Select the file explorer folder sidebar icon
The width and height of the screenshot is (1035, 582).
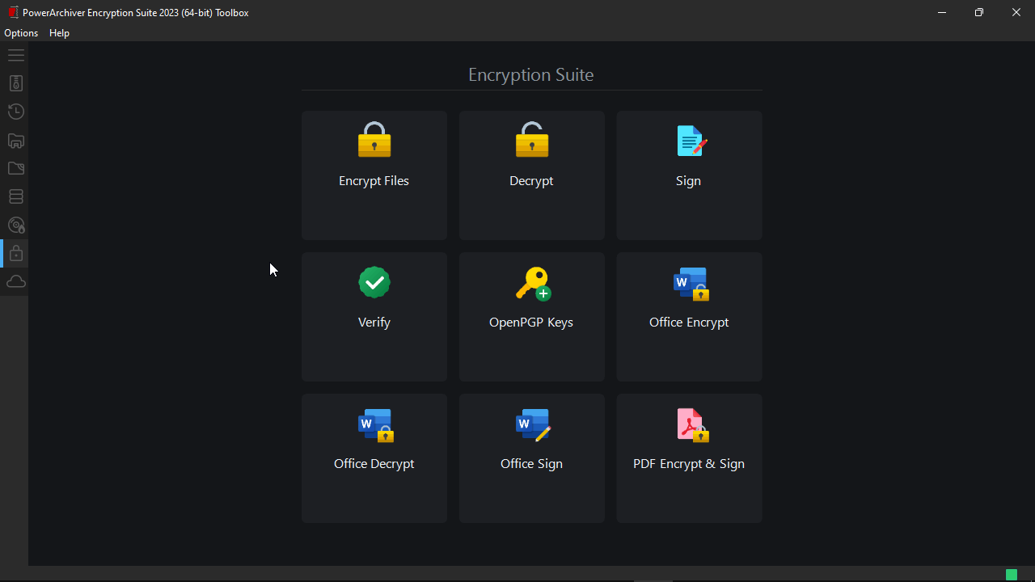point(16,141)
